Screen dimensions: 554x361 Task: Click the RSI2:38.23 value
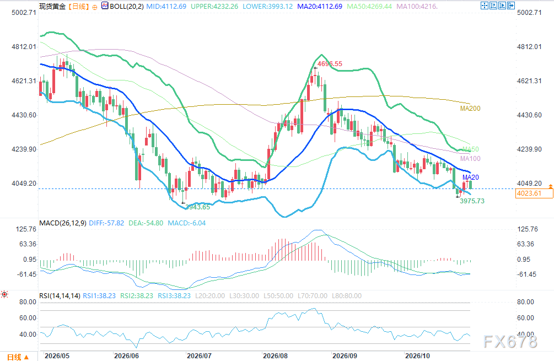click(x=137, y=296)
